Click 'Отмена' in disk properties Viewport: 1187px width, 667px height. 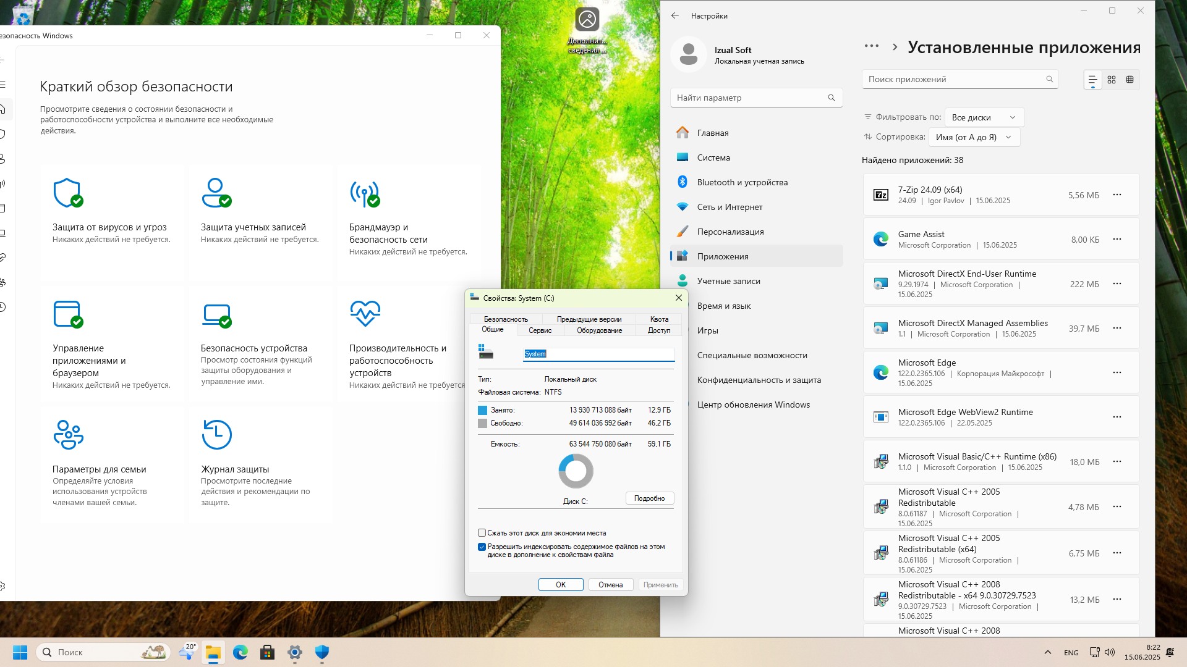(610, 585)
